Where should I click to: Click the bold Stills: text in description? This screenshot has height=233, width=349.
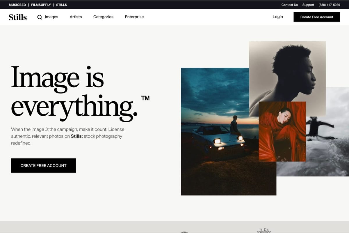pyautogui.click(x=77, y=136)
